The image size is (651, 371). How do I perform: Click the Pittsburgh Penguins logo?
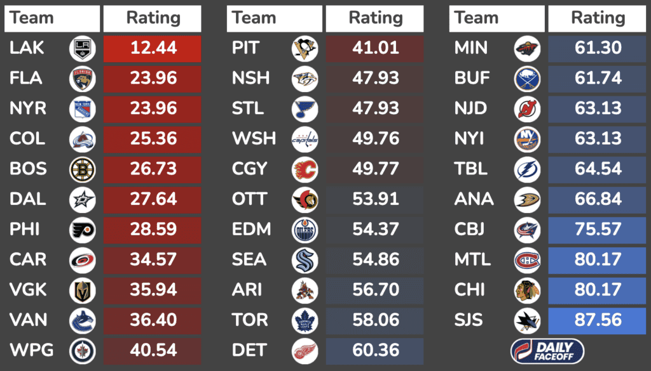pos(305,48)
